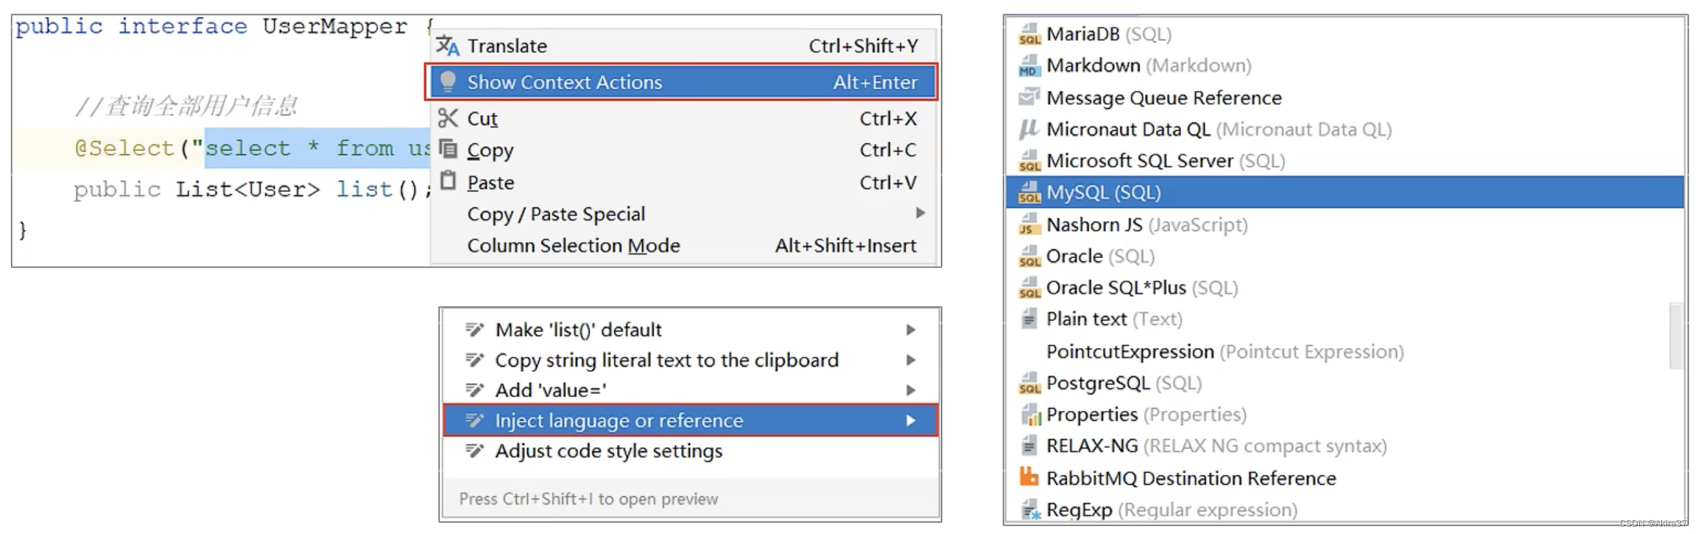Pick PointcutExpression from the language list
The height and width of the screenshot is (534, 1698).
(x=1345, y=351)
